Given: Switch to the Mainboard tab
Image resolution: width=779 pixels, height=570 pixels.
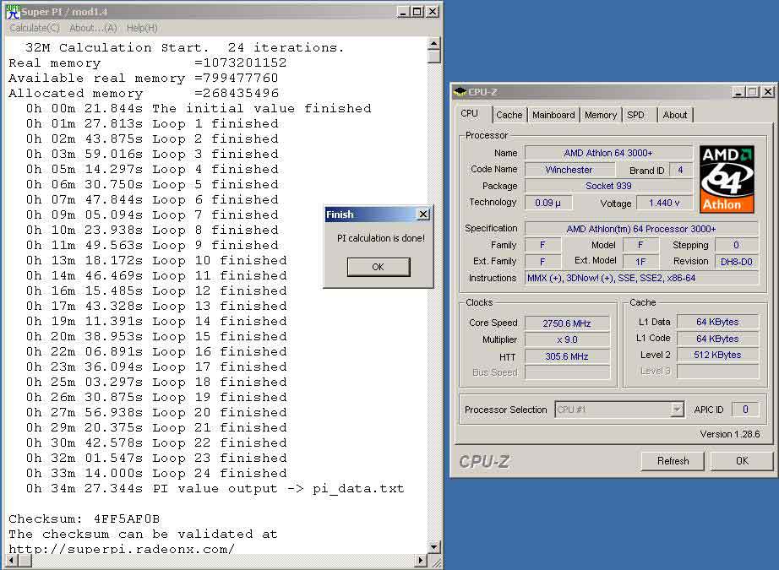Looking at the screenshot, I should click(x=553, y=115).
